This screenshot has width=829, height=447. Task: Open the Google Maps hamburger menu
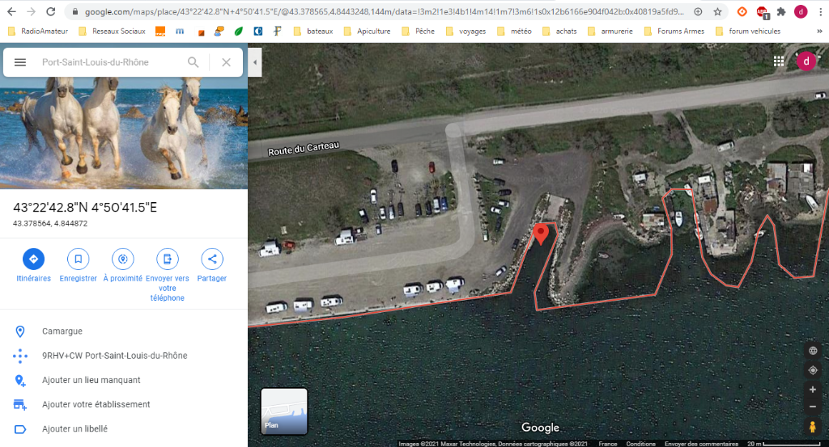20,62
